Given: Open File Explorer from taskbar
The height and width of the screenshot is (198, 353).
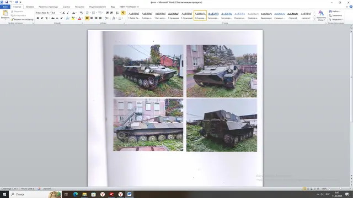Looking at the screenshot, I should 84,194.
